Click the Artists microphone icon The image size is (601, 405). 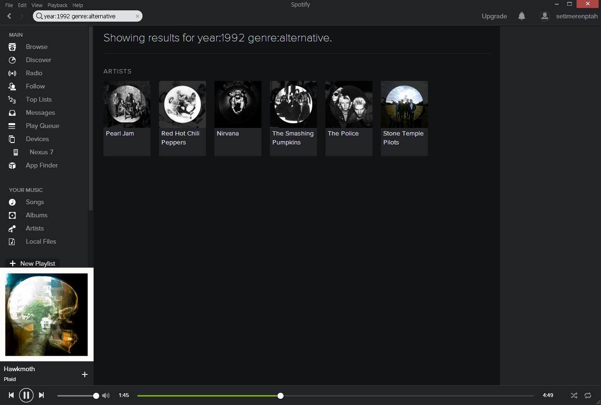12,229
